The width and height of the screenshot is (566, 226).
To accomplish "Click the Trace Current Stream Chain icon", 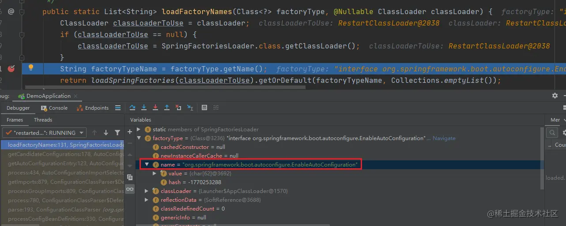I will click(216, 107).
